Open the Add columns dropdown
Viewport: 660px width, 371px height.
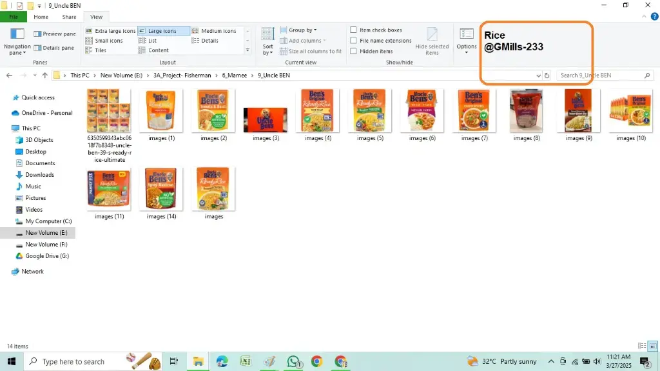(303, 41)
